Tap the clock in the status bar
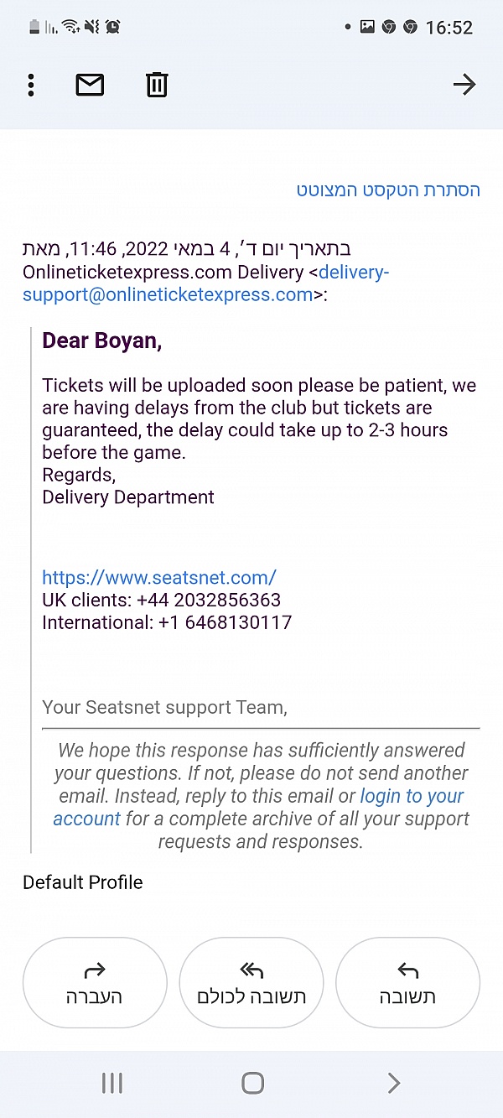This screenshot has width=503, height=1118. click(x=449, y=28)
